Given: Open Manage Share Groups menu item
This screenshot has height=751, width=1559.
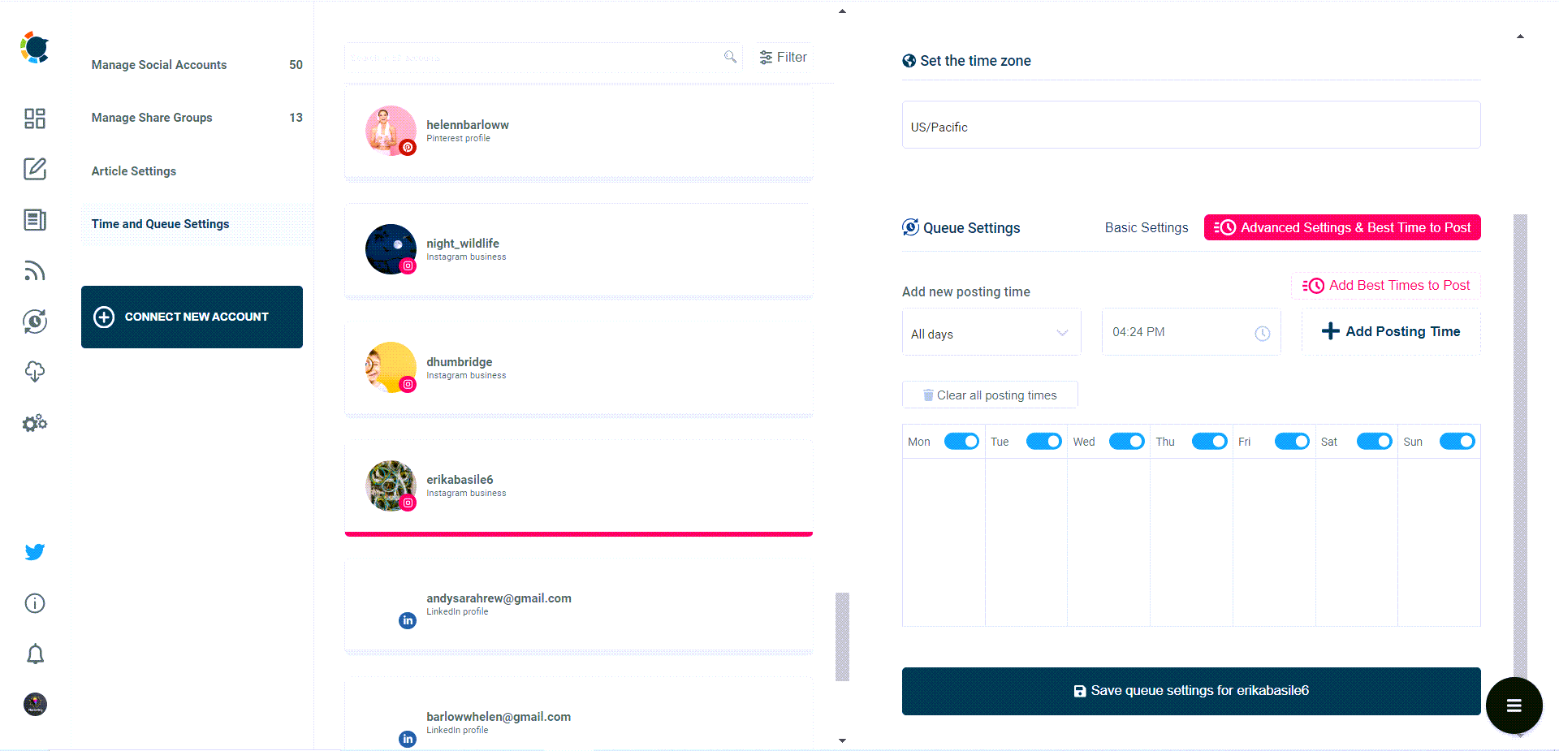Looking at the screenshot, I should point(197,118).
